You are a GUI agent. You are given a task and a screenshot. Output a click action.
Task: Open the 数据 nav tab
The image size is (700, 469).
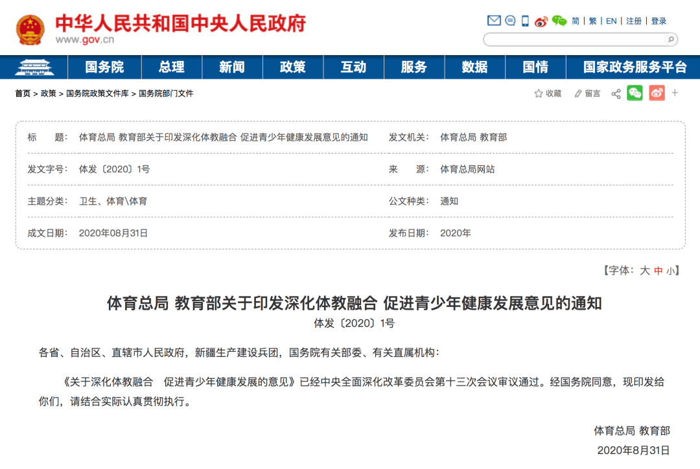click(x=475, y=67)
